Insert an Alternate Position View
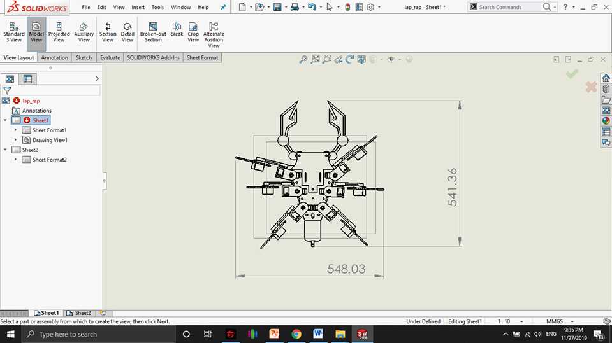The height and width of the screenshot is (343, 612). [214, 35]
